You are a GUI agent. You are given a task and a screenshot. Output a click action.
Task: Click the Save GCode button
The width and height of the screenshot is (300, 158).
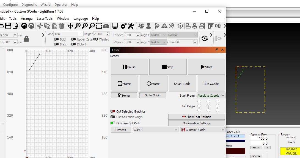(x=182, y=84)
